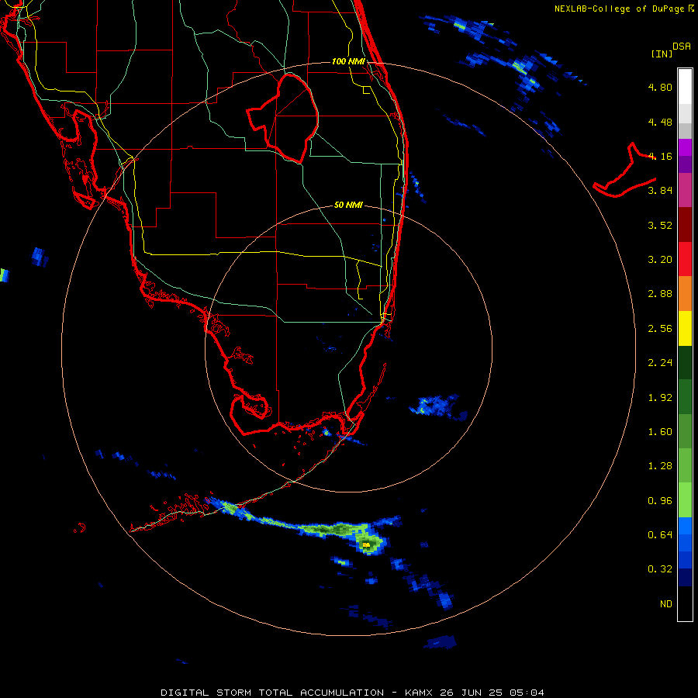Click the 100 NMI range ring label
Image resolution: width=698 pixels, height=698 pixels.
point(348,61)
